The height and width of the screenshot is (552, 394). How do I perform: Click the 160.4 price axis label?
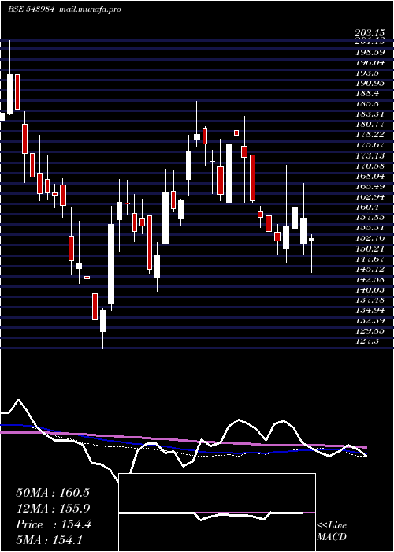[x=368, y=207]
